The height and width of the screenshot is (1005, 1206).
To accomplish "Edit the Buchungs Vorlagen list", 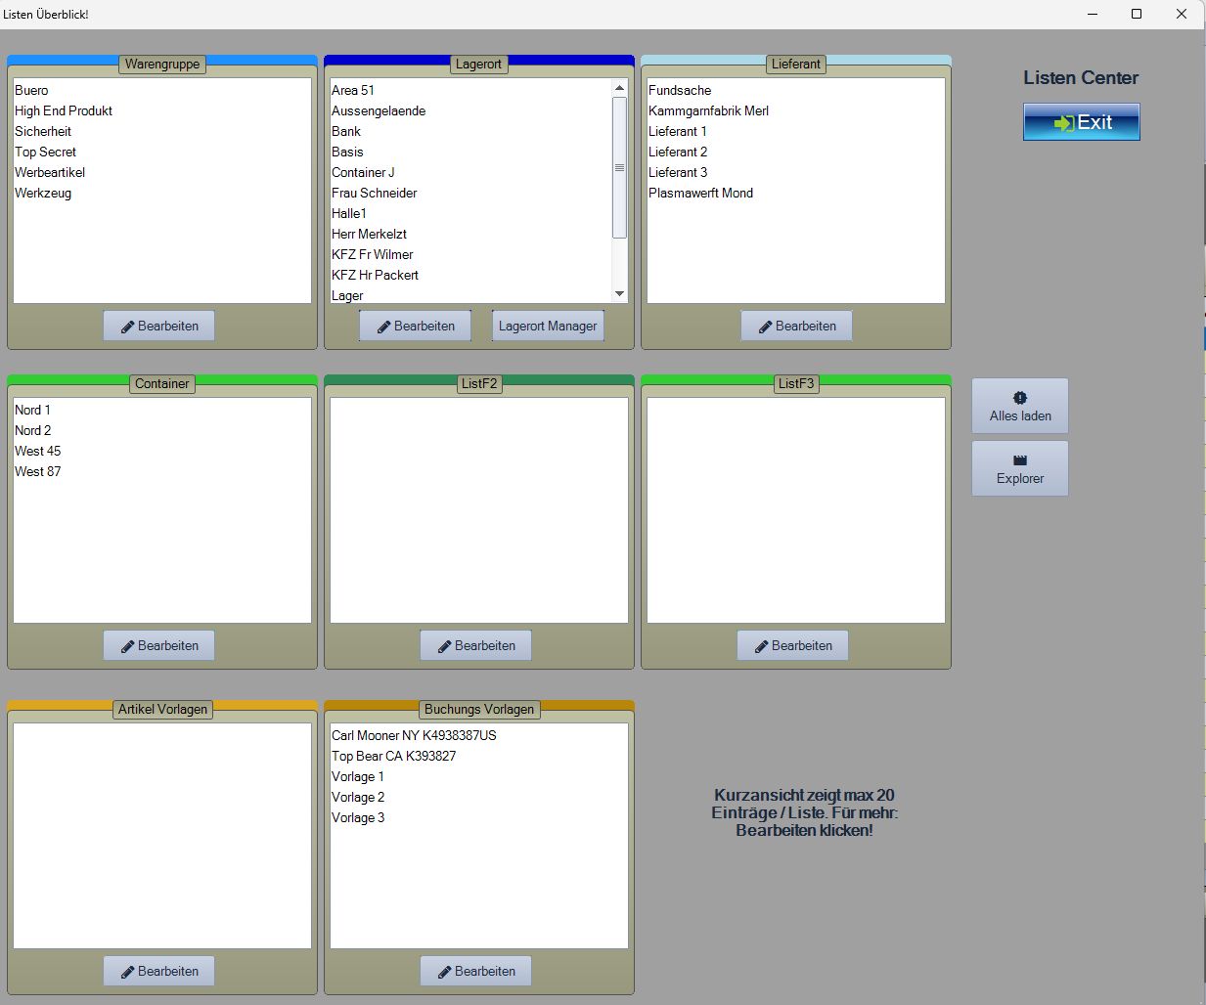I will point(475,971).
